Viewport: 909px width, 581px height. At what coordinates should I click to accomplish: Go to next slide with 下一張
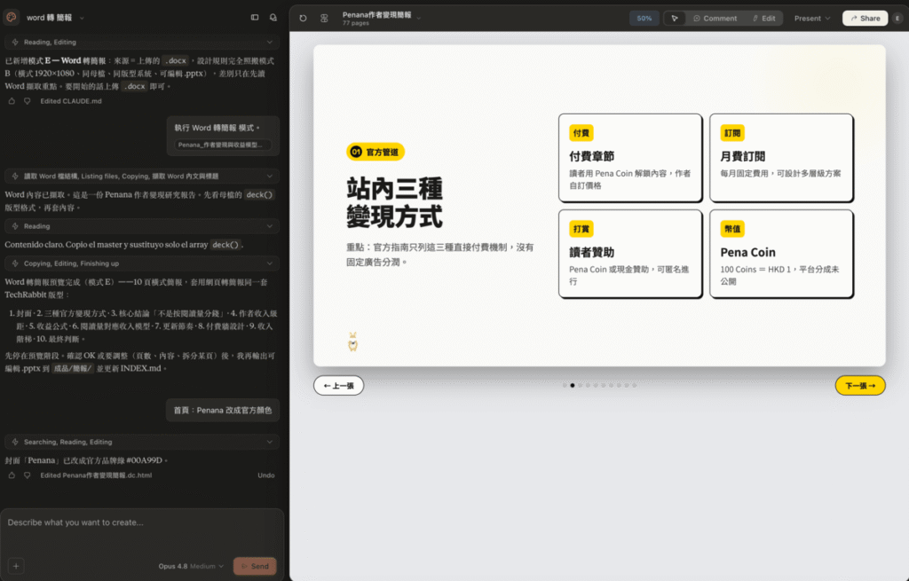click(x=860, y=386)
